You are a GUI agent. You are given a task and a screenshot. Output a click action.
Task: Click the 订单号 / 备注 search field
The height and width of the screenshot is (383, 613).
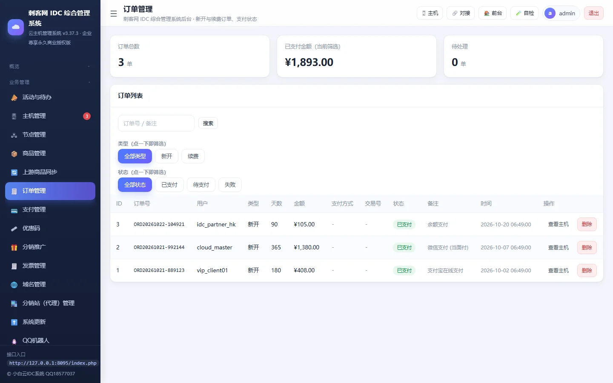tap(156, 123)
